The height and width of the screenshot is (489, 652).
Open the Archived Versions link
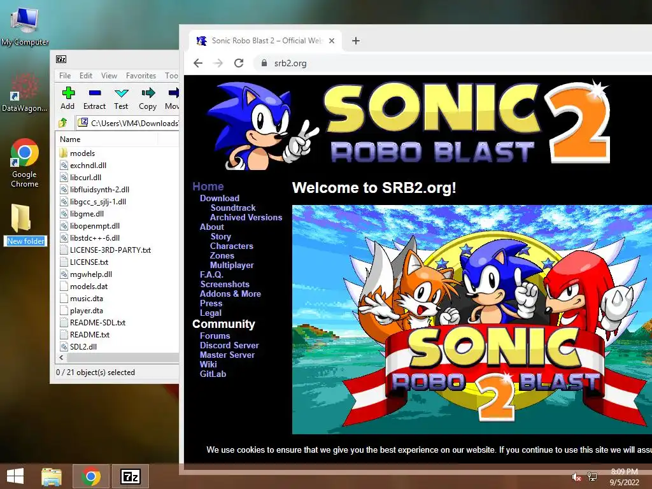(x=246, y=218)
